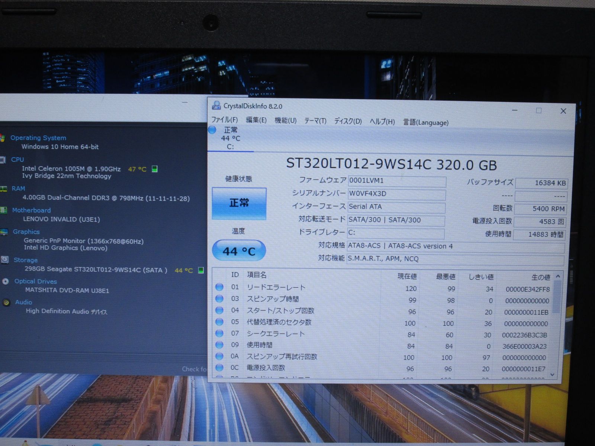Screen dimensions: 595x446
Task: Select the スピンアップ時間 attribute row
Action: (383, 300)
